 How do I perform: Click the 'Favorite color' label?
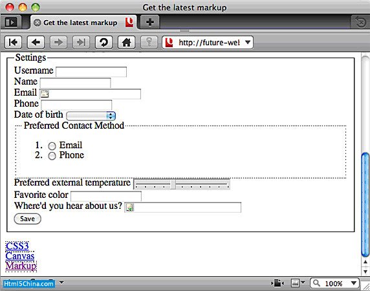point(41,195)
